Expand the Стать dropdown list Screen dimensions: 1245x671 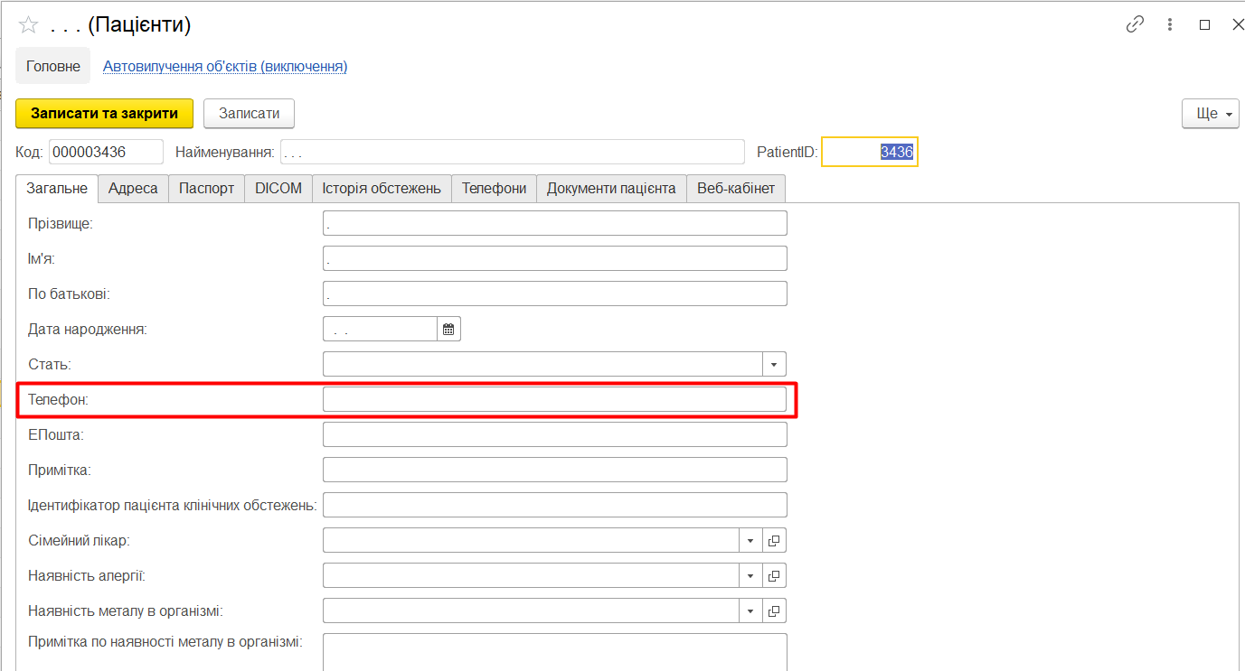tap(774, 365)
